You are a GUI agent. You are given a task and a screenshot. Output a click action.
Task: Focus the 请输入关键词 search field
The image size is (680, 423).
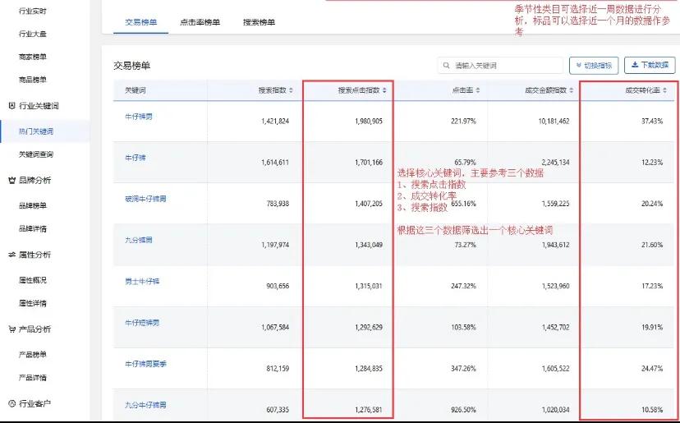[x=500, y=66]
